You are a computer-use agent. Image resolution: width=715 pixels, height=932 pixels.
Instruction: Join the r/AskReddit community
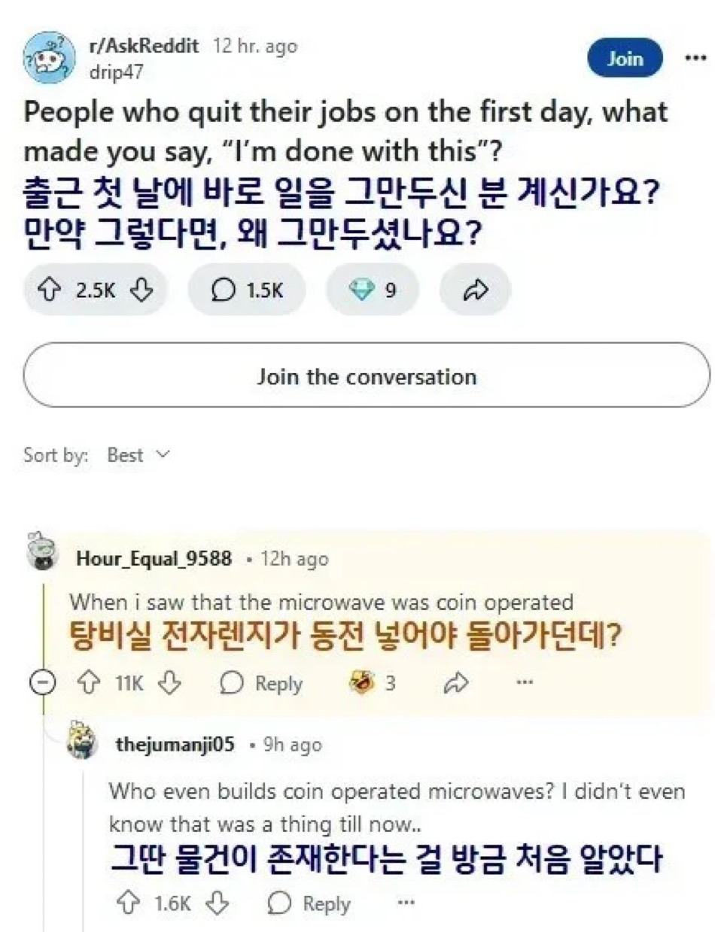(625, 58)
